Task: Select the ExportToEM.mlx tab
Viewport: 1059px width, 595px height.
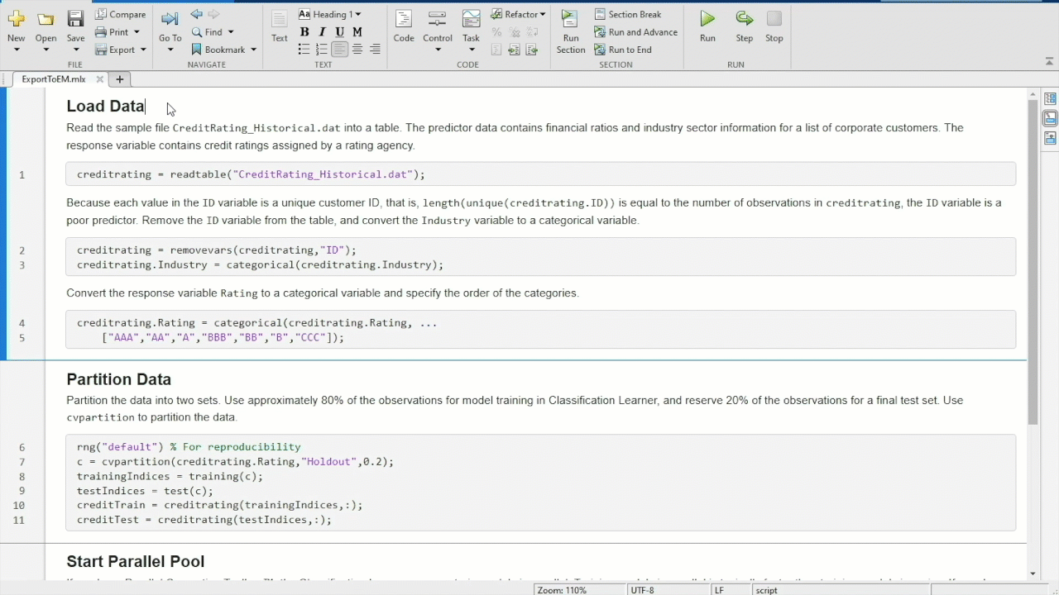Action: pyautogui.click(x=54, y=79)
